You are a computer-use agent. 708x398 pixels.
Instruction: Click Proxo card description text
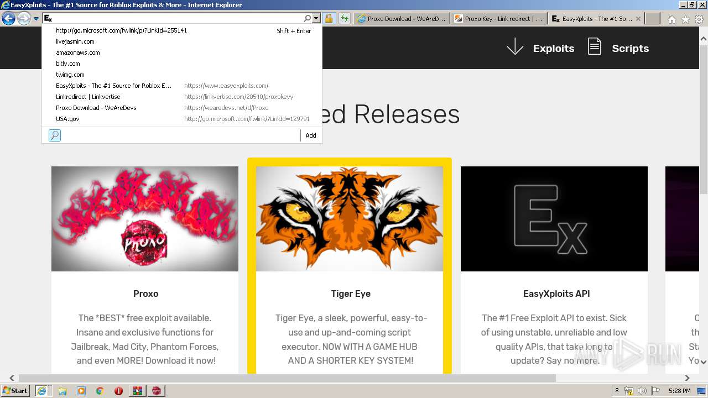pos(146,339)
